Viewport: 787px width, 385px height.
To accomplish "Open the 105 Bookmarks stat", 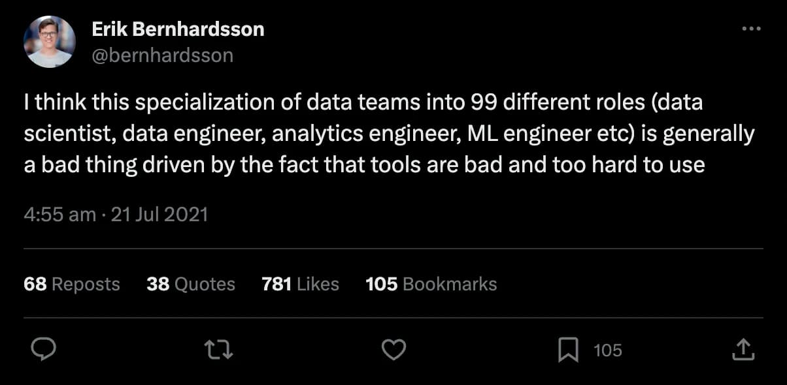I will coord(431,284).
